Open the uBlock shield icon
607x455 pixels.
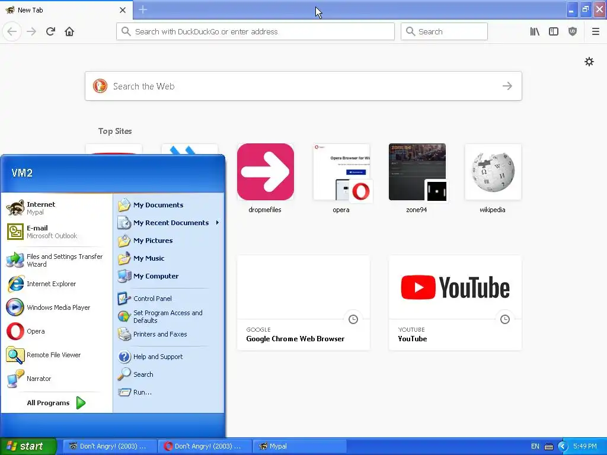coord(573,31)
